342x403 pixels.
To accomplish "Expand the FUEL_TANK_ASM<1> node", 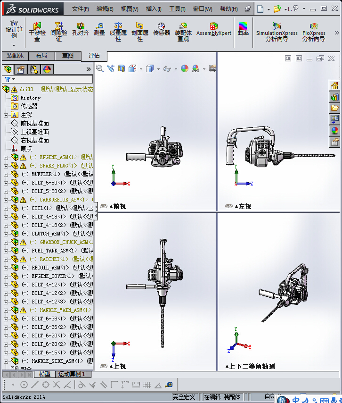I will (x=6, y=251).
